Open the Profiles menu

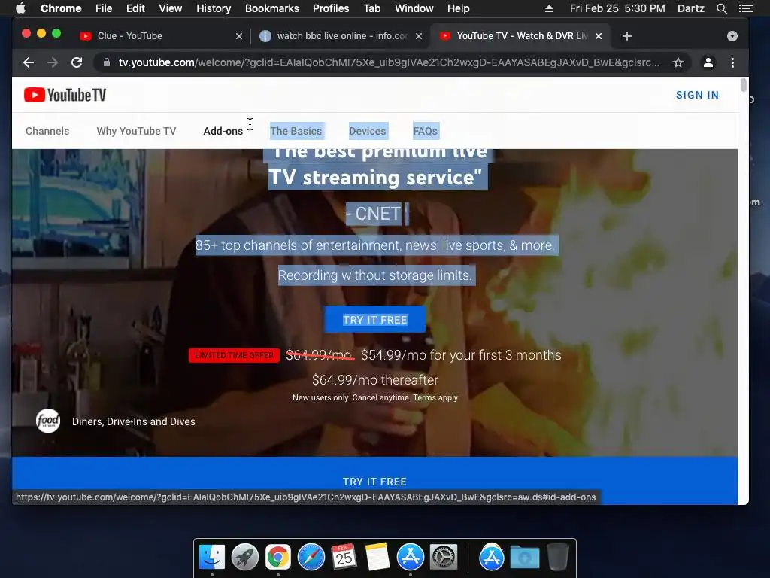pyautogui.click(x=331, y=8)
